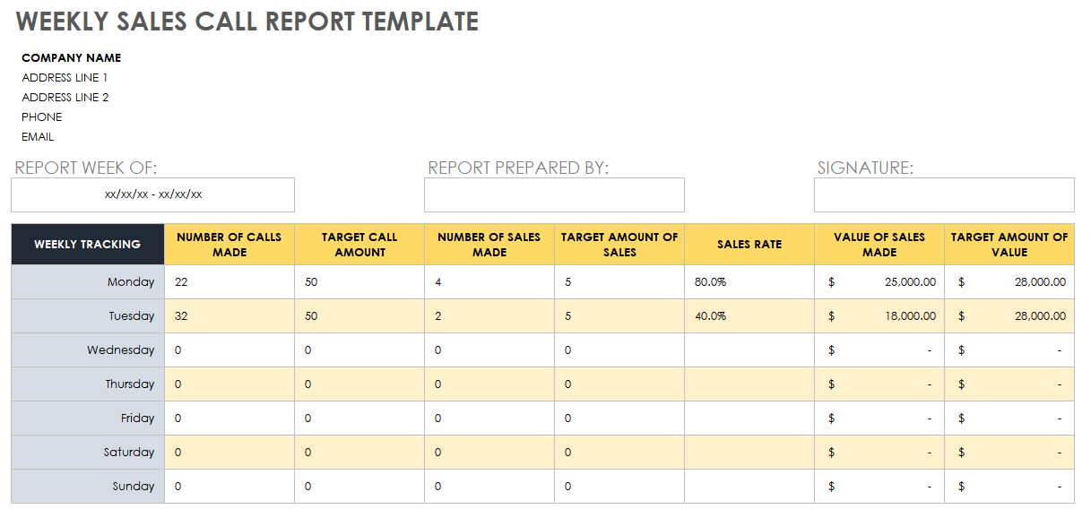
Task: Select the Number of Calls Made header
Action: [x=229, y=245]
